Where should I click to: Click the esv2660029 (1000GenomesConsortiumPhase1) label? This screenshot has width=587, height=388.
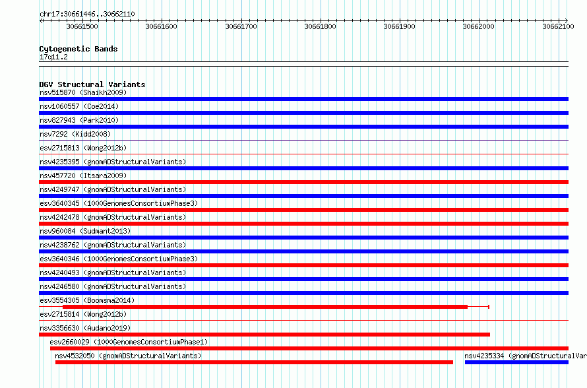point(129,342)
